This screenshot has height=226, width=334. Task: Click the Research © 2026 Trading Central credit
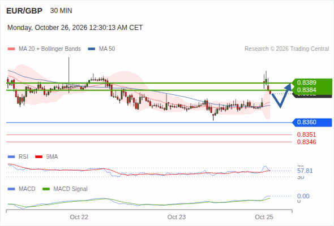[x=286, y=49]
